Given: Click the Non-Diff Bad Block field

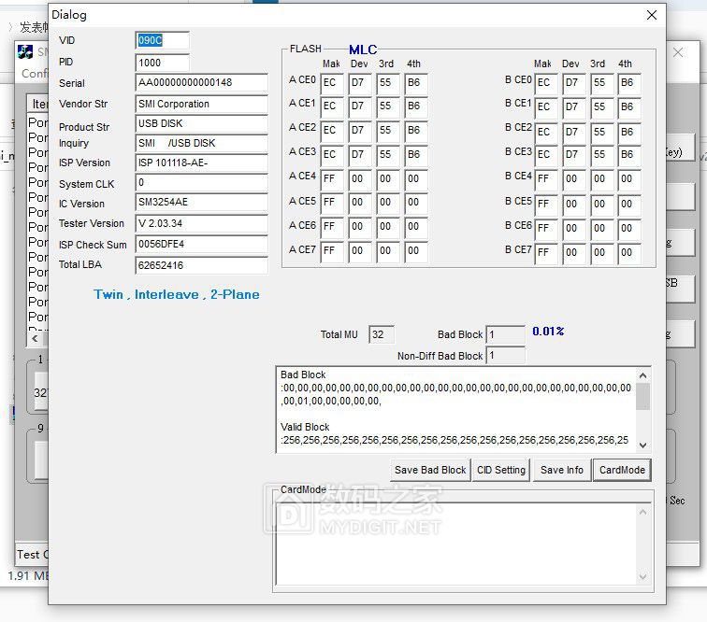Looking at the screenshot, I should pyautogui.click(x=505, y=356).
